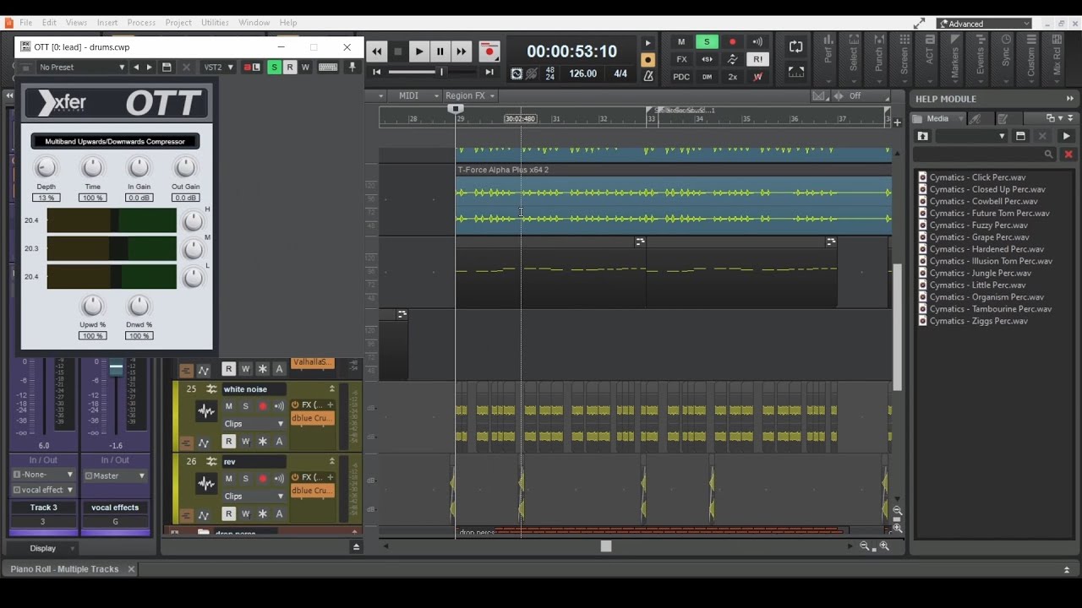
Task: Open the Insert menu
Action: click(x=107, y=23)
